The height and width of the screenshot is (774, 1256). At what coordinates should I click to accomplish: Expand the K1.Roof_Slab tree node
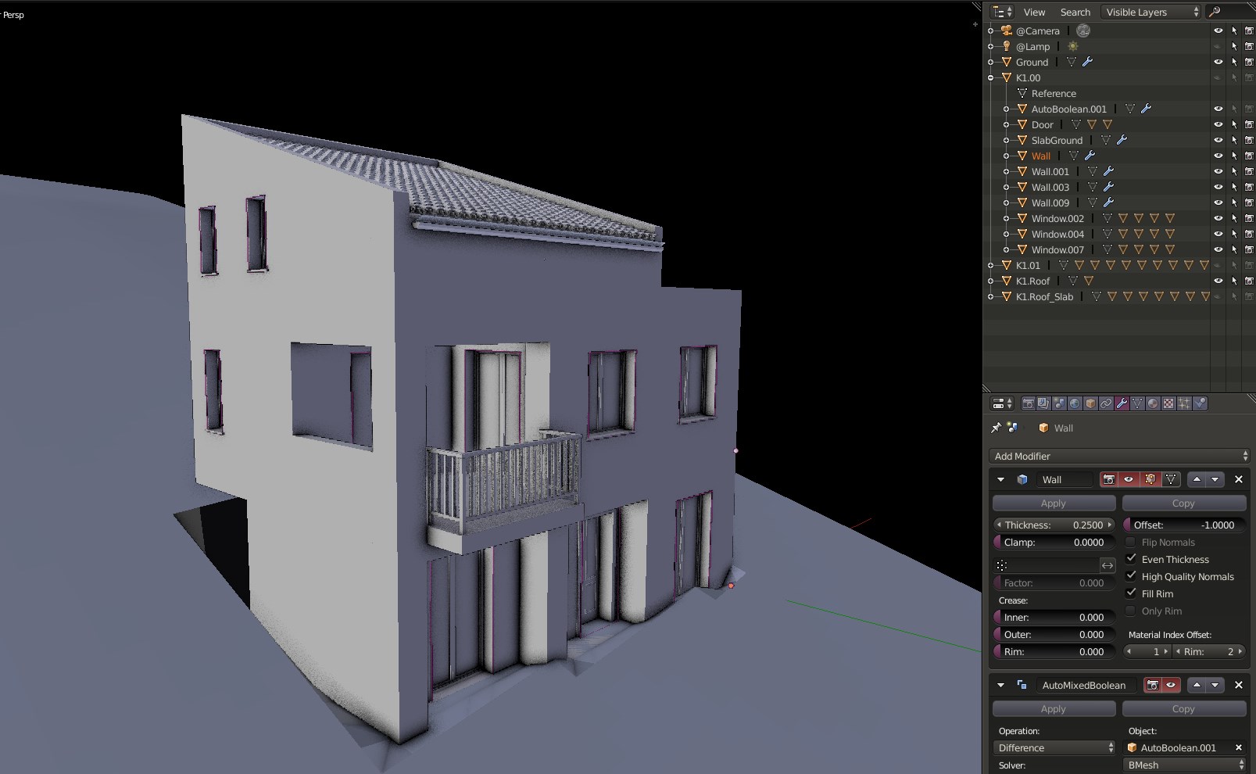coord(991,296)
